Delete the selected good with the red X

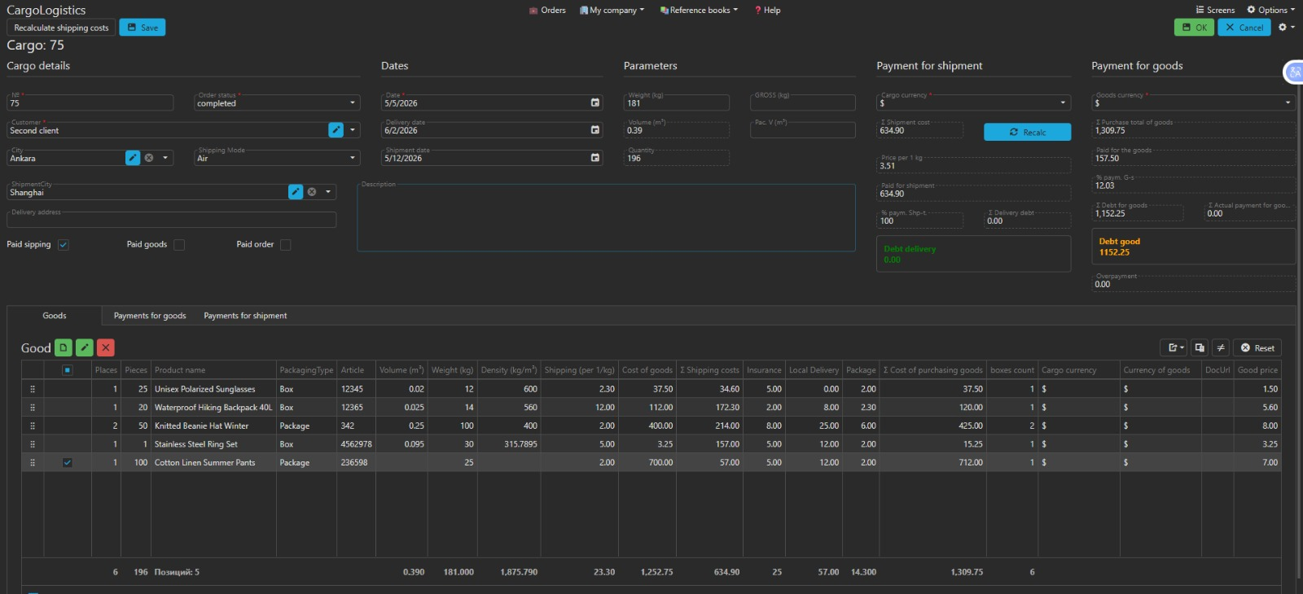pyautogui.click(x=106, y=347)
